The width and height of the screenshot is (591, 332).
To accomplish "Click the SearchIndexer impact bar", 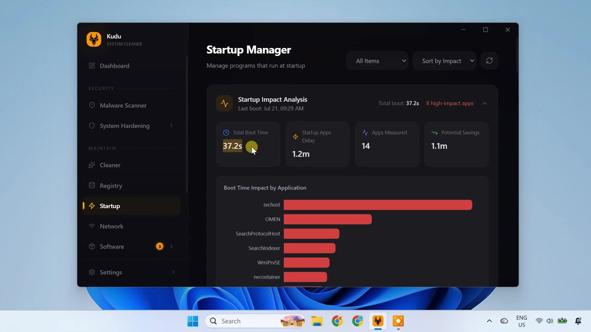I will 309,248.
